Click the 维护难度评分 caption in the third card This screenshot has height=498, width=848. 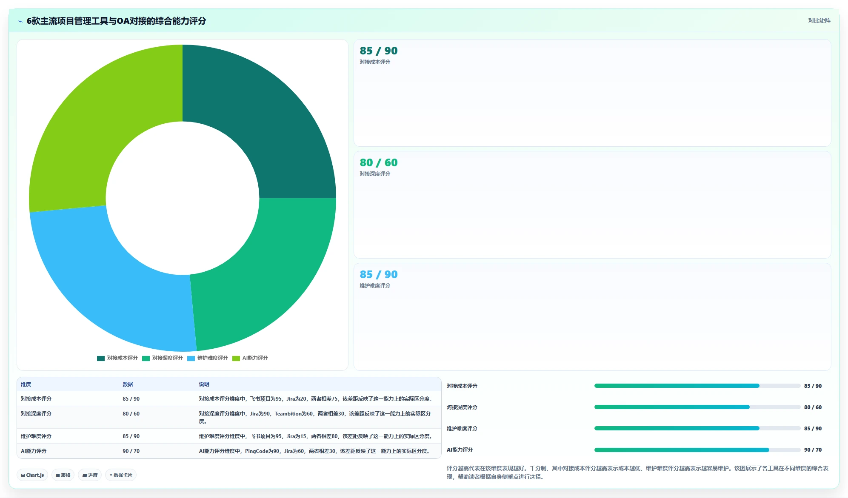click(375, 286)
